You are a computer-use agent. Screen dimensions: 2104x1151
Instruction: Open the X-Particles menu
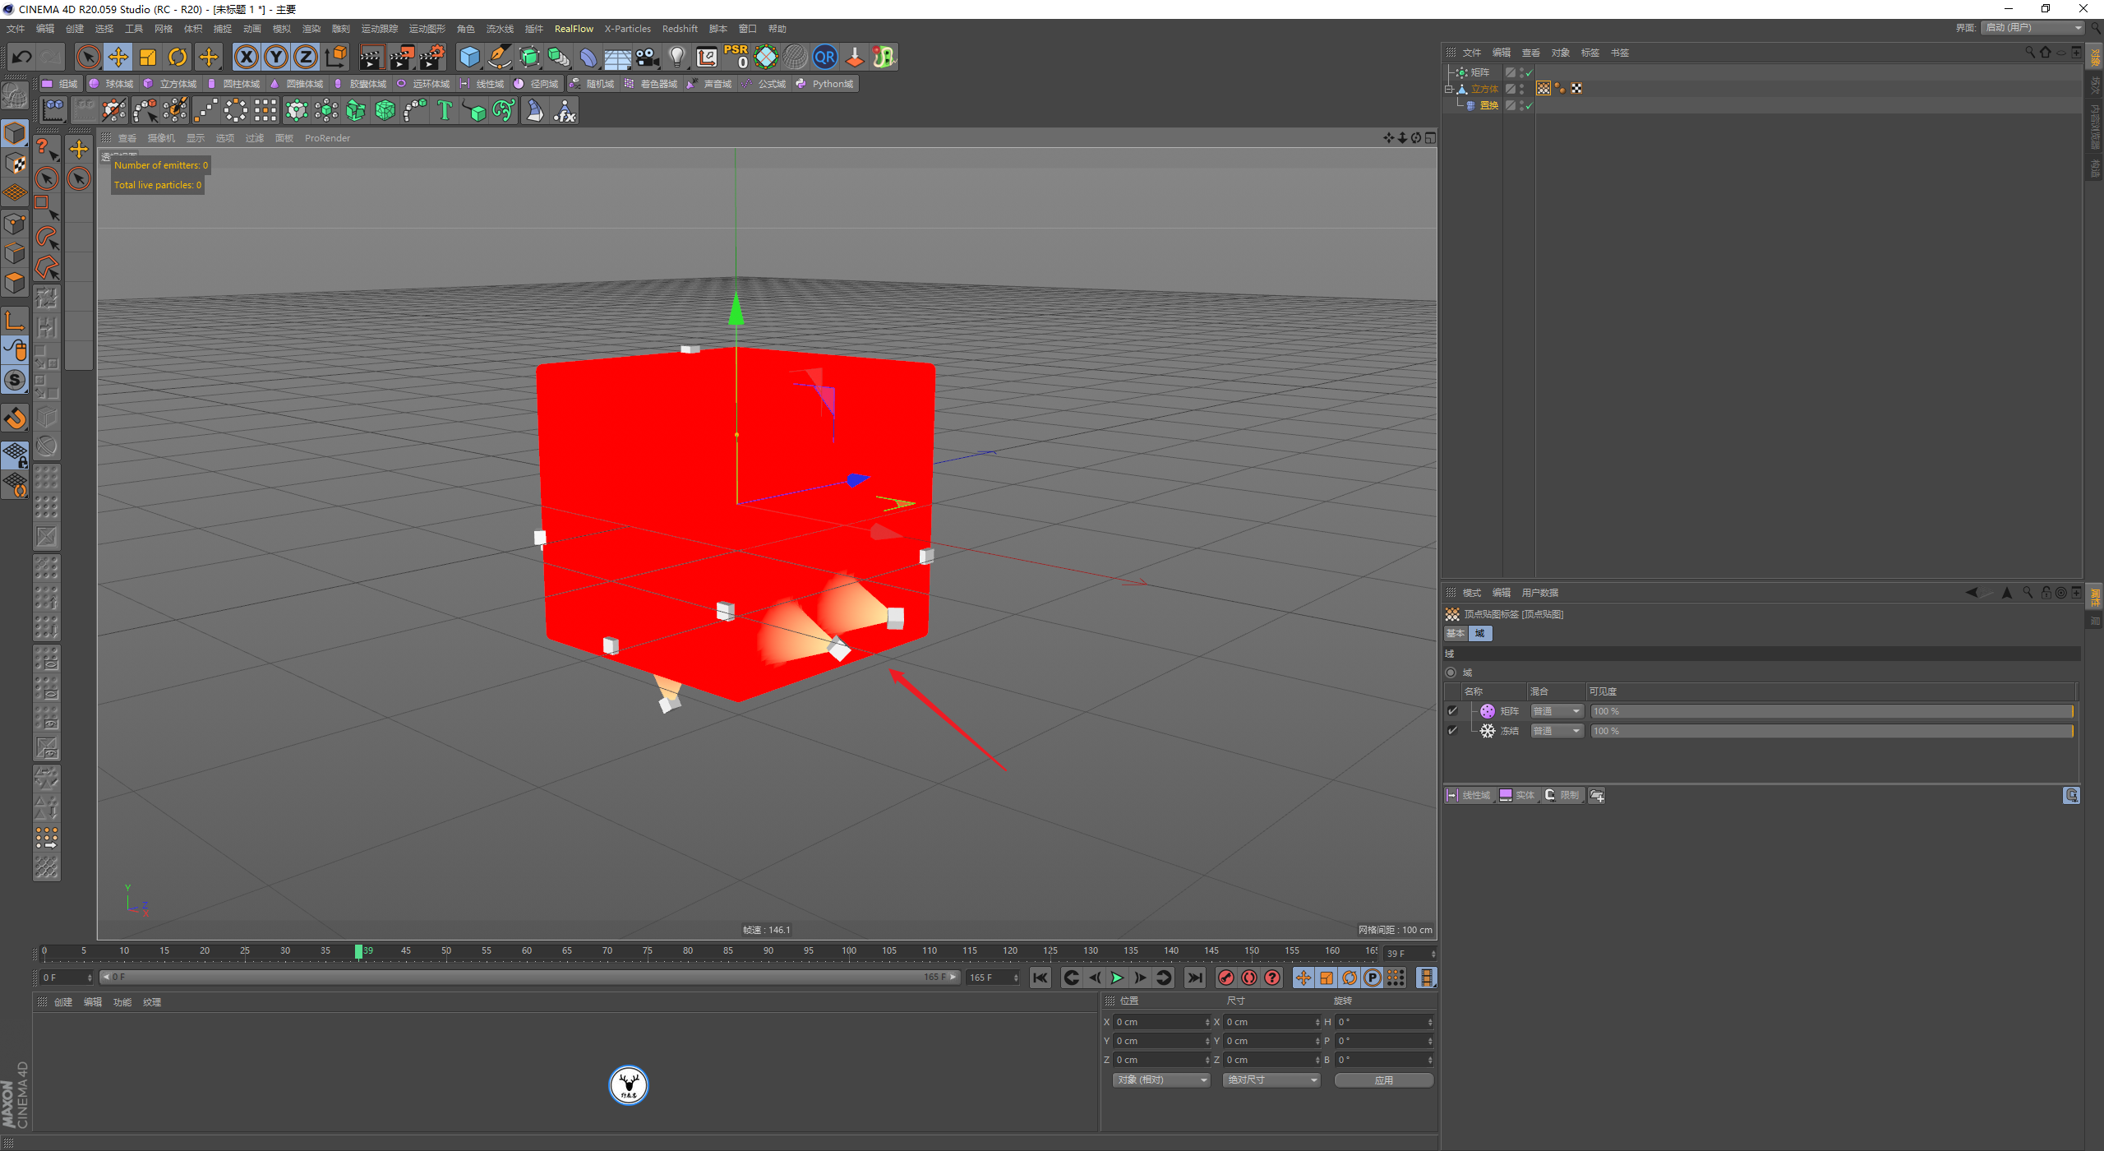pos(628,29)
